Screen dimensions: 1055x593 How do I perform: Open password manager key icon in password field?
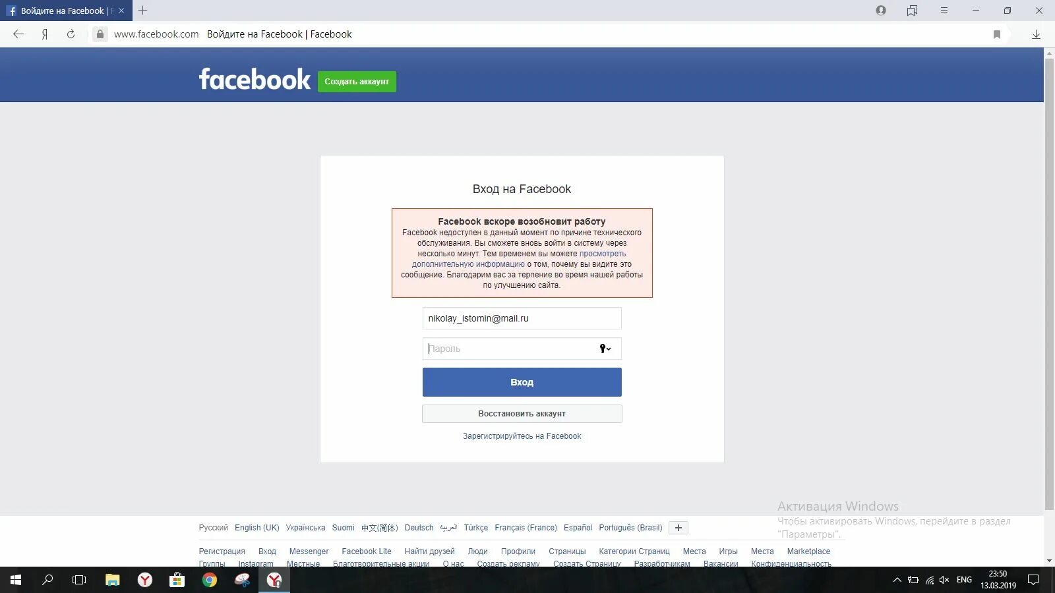click(x=605, y=349)
